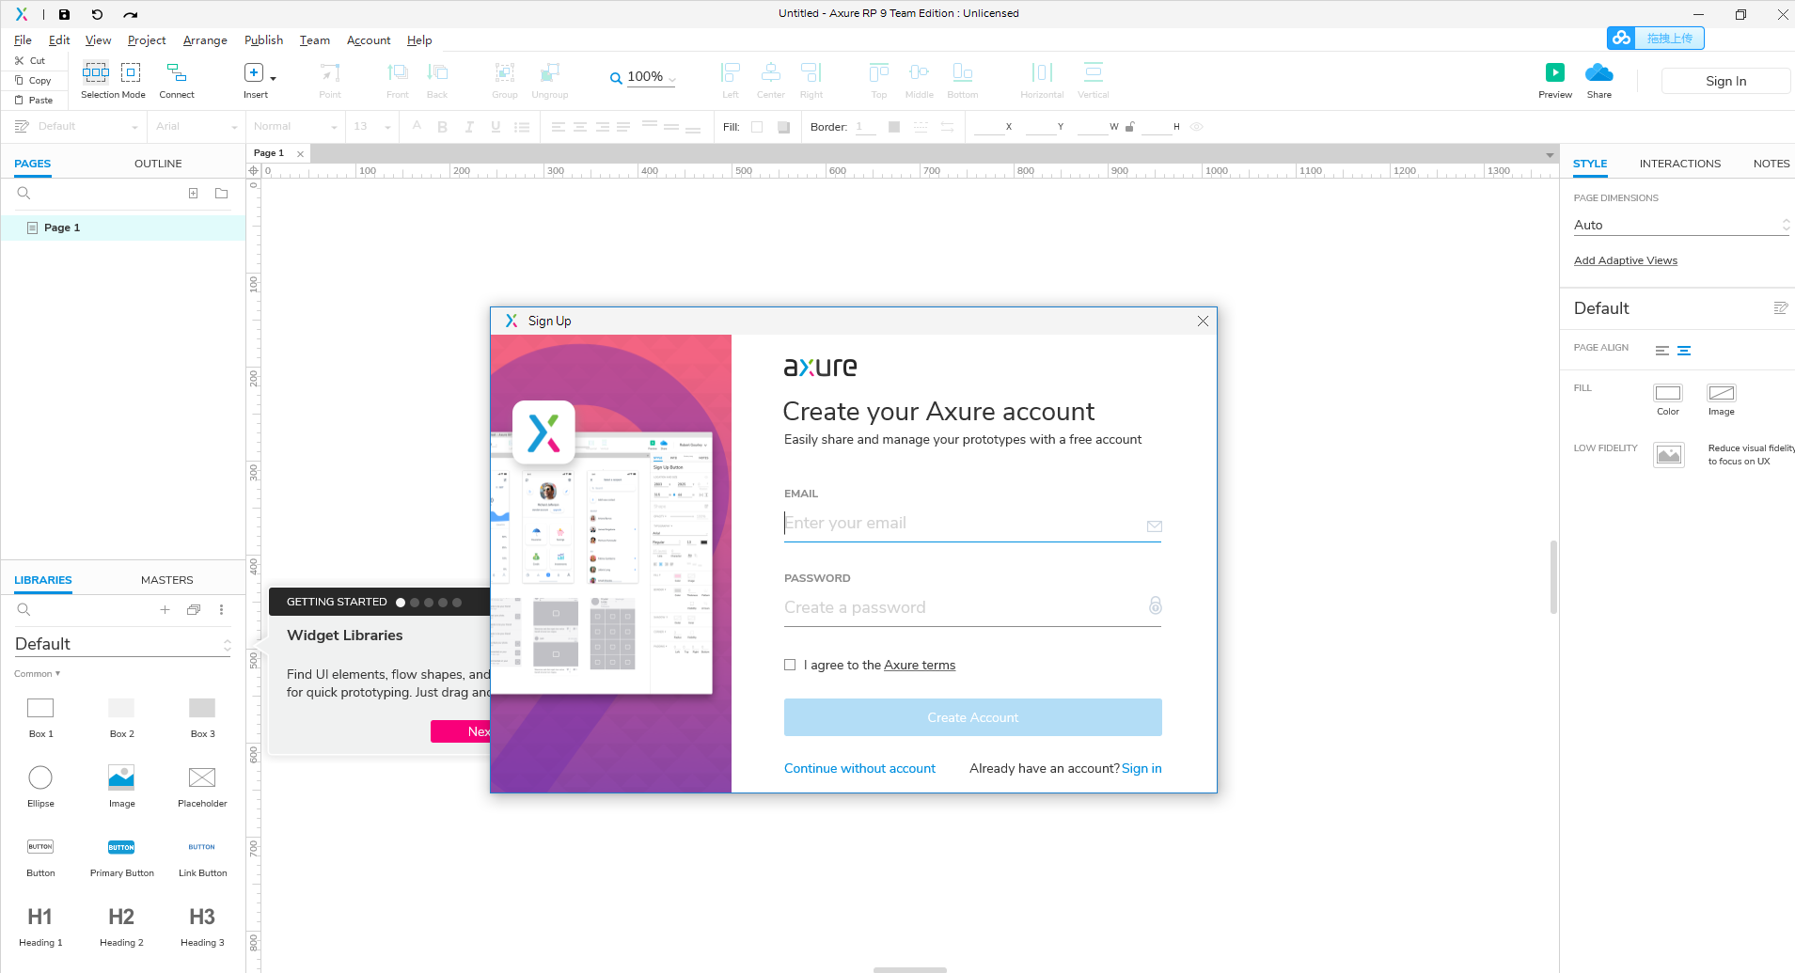Click the Continue without account link
Image resolution: width=1795 pixels, height=973 pixels.
click(858, 768)
